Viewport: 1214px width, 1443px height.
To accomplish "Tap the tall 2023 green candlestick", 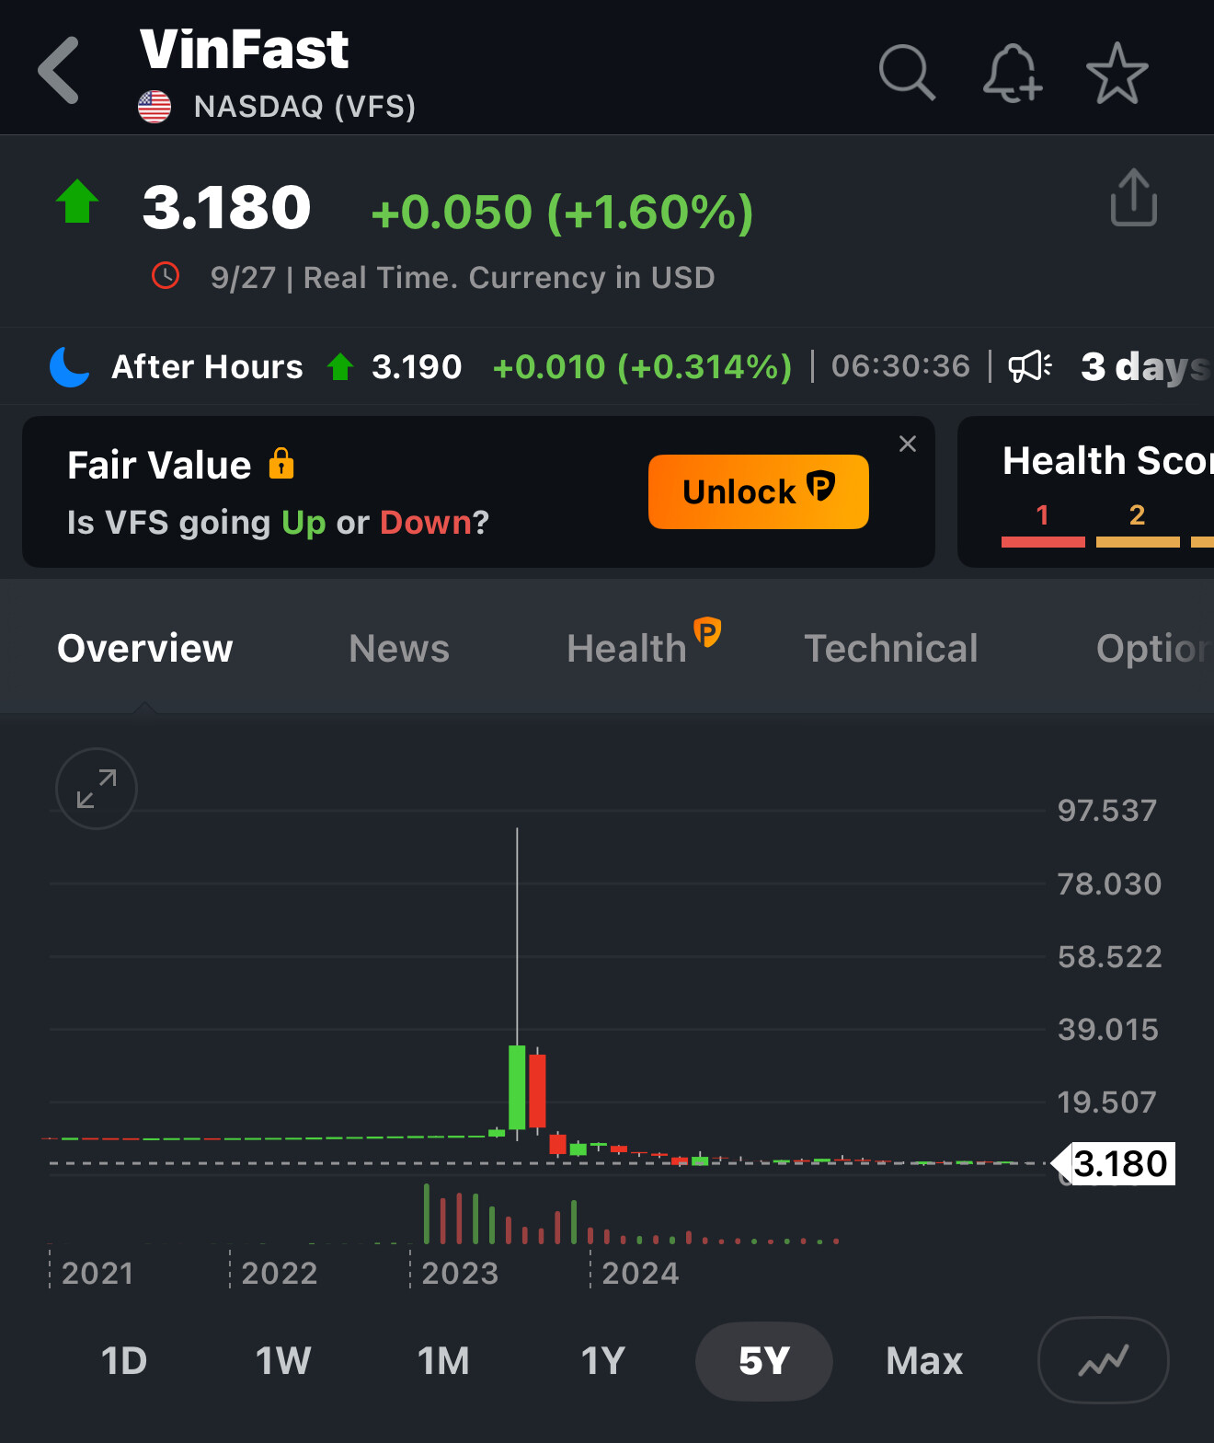I will 517,1087.
